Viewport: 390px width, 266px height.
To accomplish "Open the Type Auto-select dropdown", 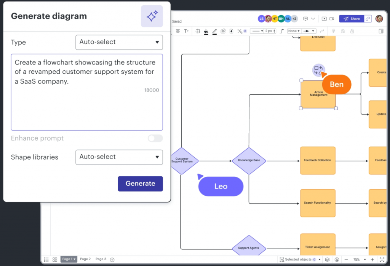I will pyautogui.click(x=119, y=42).
